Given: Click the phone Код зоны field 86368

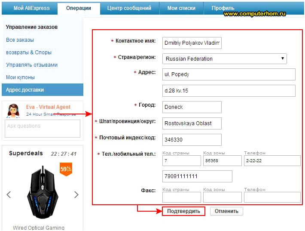Looking at the screenshot, I should (223, 161).
